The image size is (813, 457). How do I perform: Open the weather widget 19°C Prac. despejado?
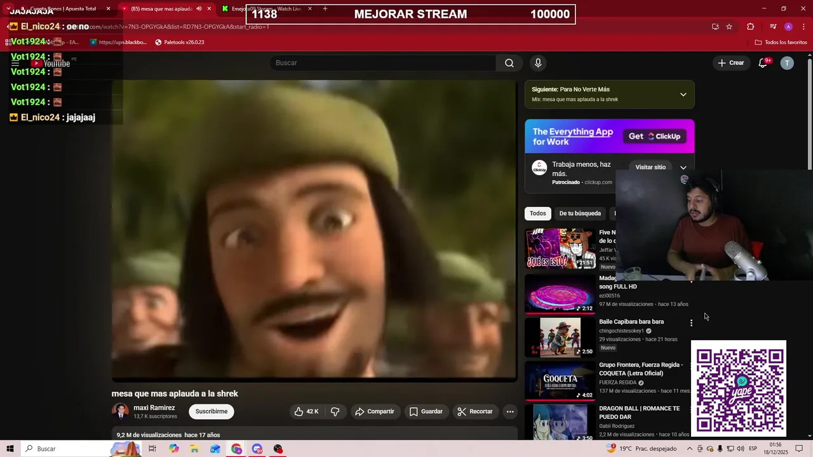tap(643, 449)
